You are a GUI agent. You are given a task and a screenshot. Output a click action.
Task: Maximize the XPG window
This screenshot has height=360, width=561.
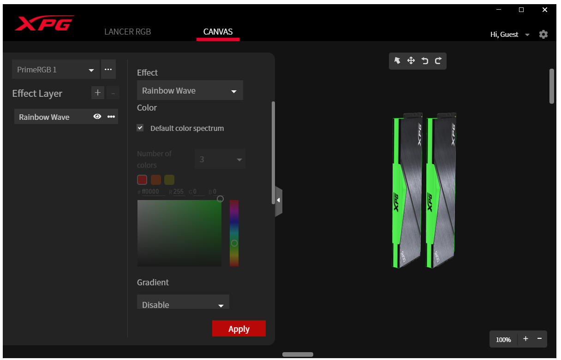[x=521, y=10]
